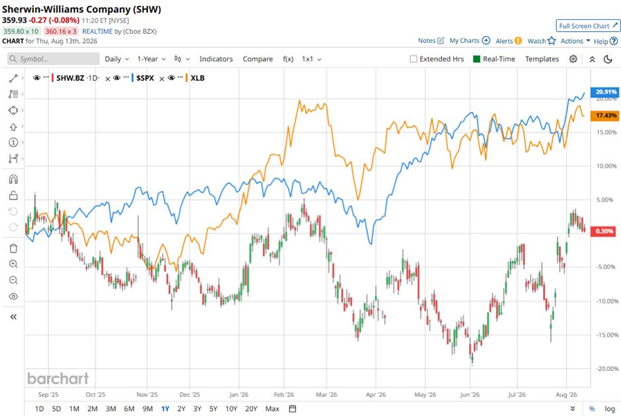
Task: Open Templates menu
Action: pos(542,59)
